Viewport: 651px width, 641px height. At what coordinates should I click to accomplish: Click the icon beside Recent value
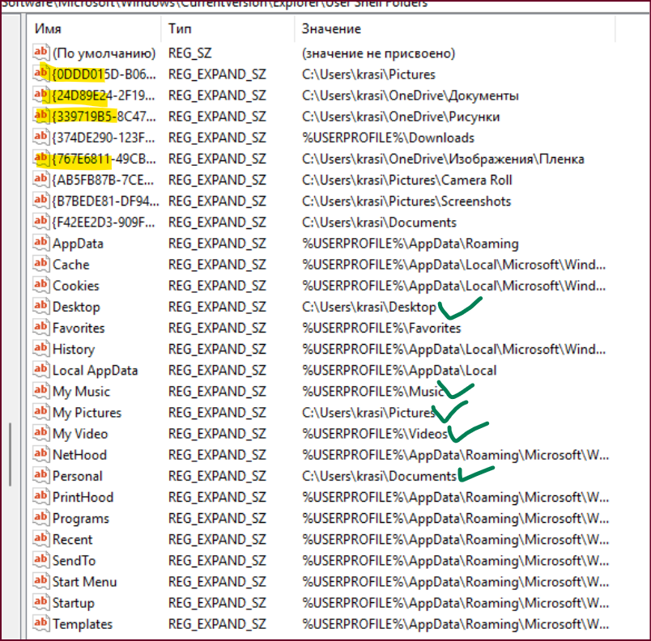[x=40, y=539]
